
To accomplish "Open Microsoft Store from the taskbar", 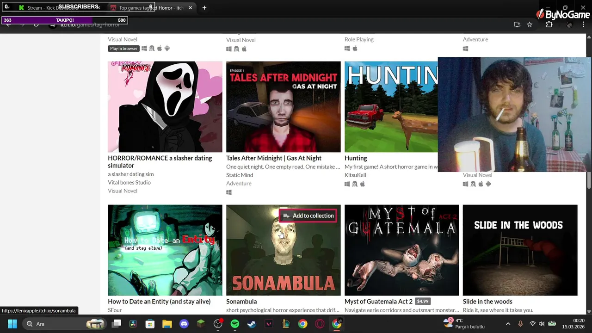I will click(150, 324).
